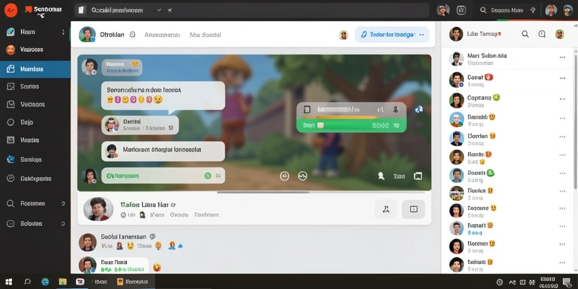The height and width of the screenshot is (289, 578).
Task: Expand the chevron beside sidebar "Rostanen"
Action: [x=63, y=203]
